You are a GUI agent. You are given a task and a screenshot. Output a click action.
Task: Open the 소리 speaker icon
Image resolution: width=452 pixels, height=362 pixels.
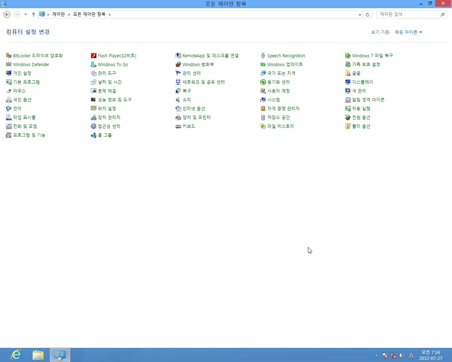click(x=178, y=100)
